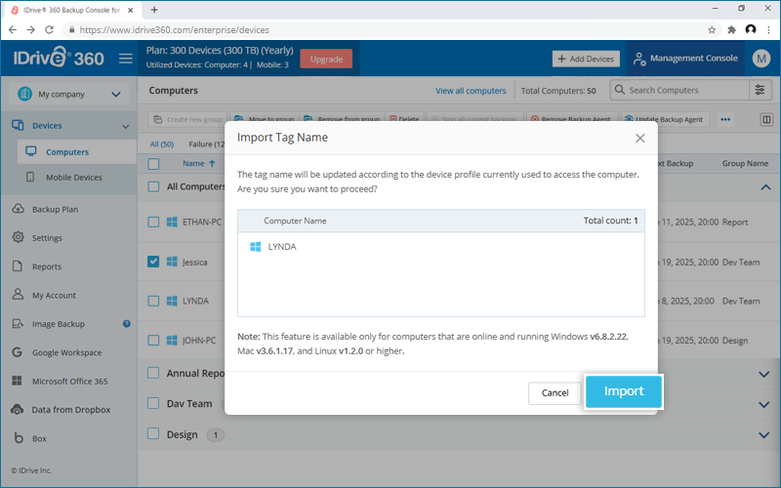The height and width of the screenshot is (488, 781).
Task: Open the search filter options icon
Action: click(x=760, y=90)
